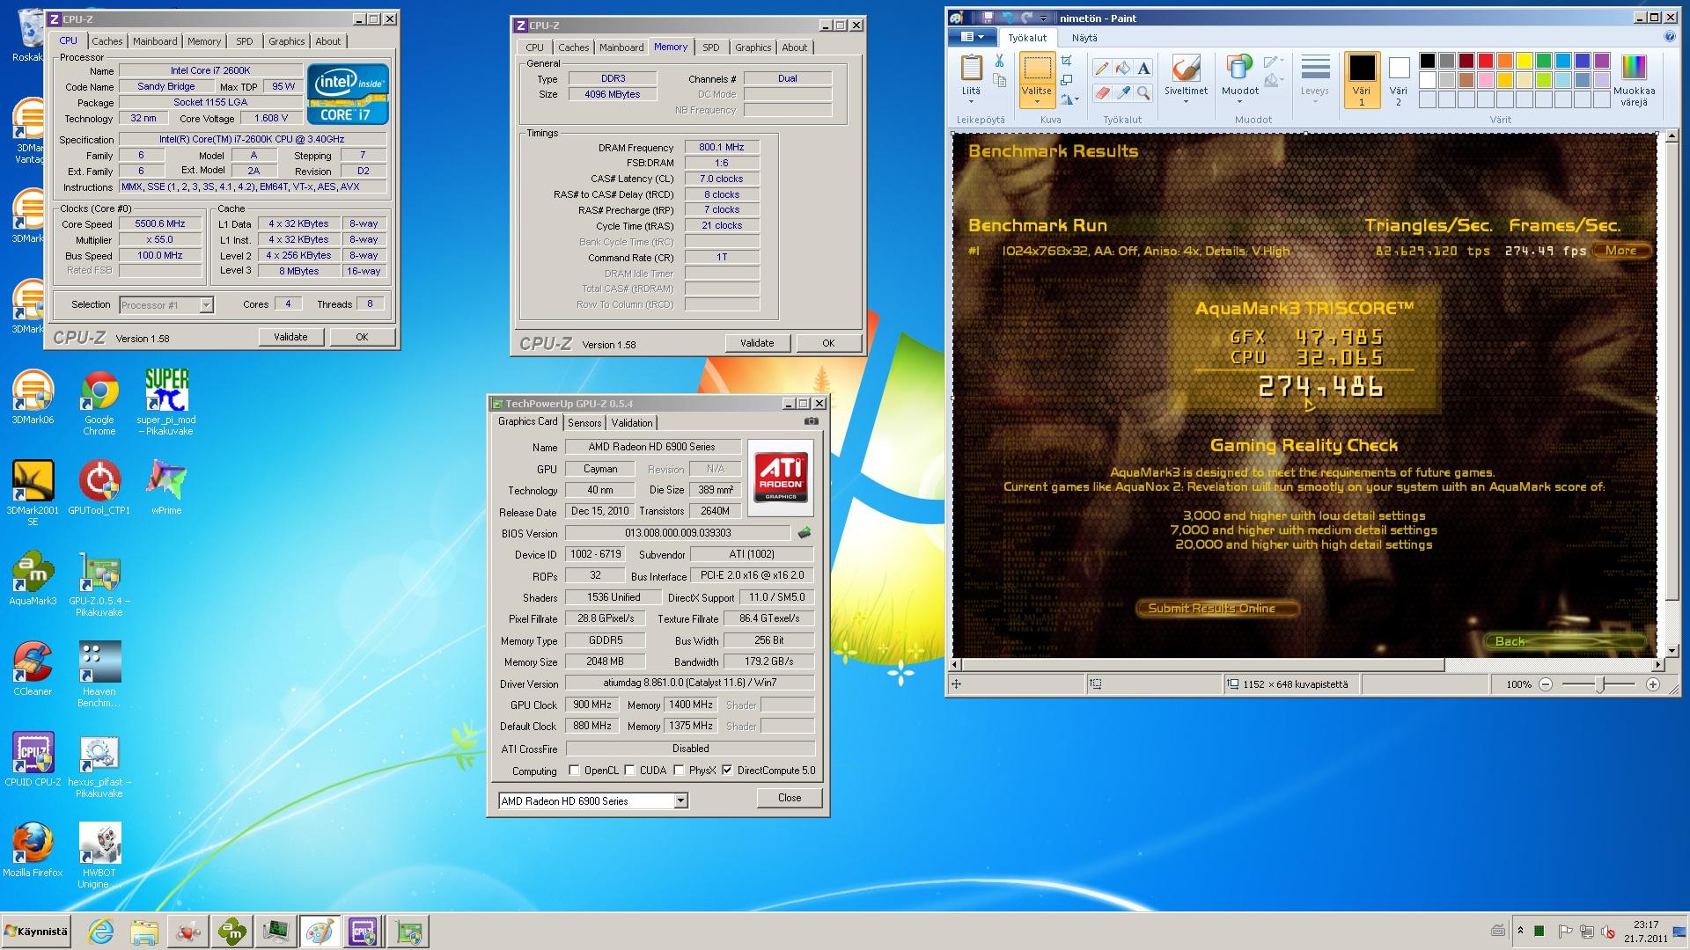Select the Eraser tool in Paint
This screenshot has width=1690, height=950.
point(1101,92)
